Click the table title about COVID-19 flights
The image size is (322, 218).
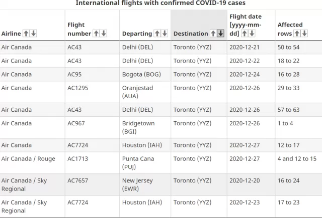point(160,3)
